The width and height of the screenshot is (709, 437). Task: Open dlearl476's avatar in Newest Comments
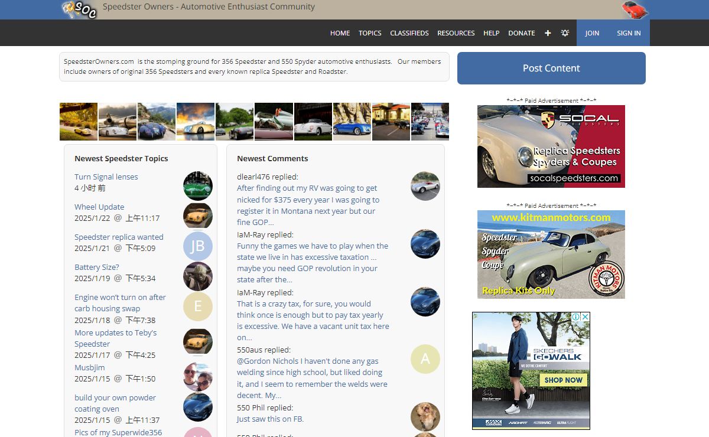(x=425, y=186)
